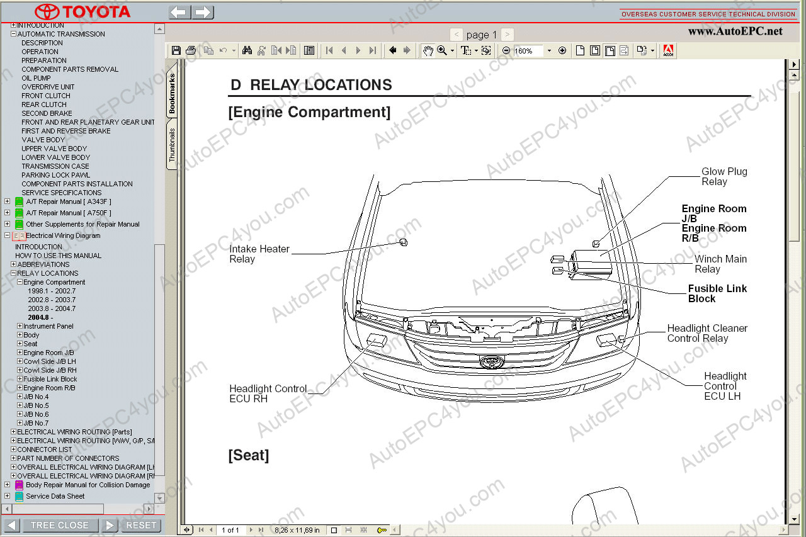Open the Bookmarks side tab

(172, 94)
